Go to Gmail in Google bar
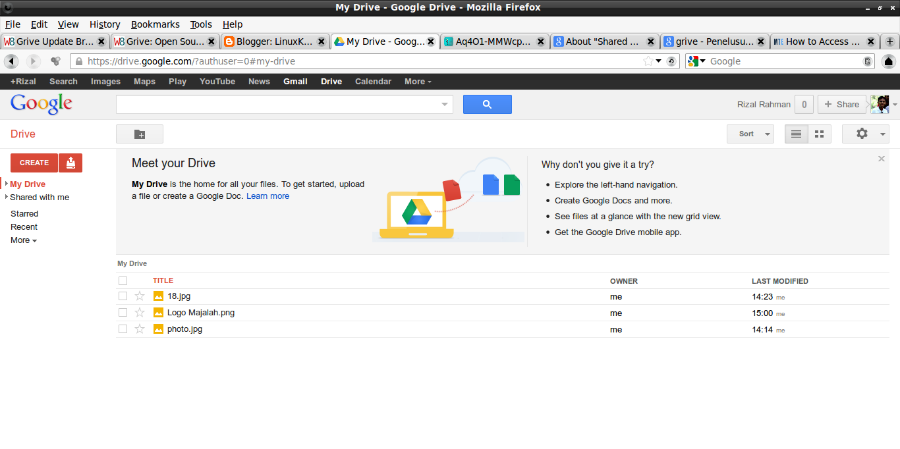This screenshot has height=449, width=900. coord(295,82)
